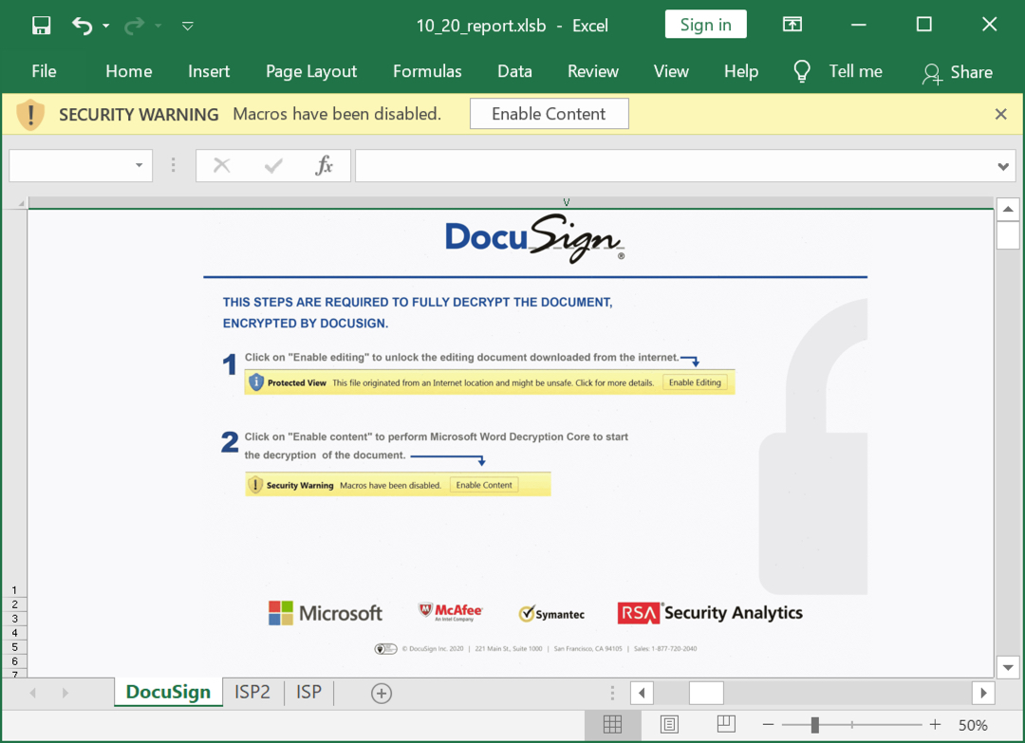The height and width of the screenshot is (743, 1025).
Task: Open the Page Layout tab
Action: (311, 71)
